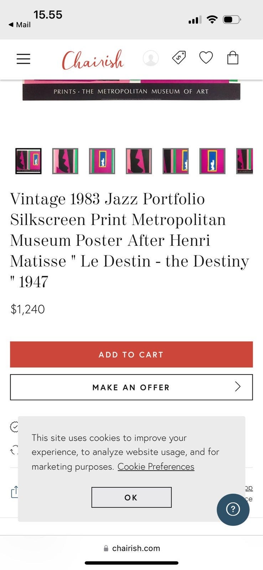Accept cookies with OK button

click(131, 497)
